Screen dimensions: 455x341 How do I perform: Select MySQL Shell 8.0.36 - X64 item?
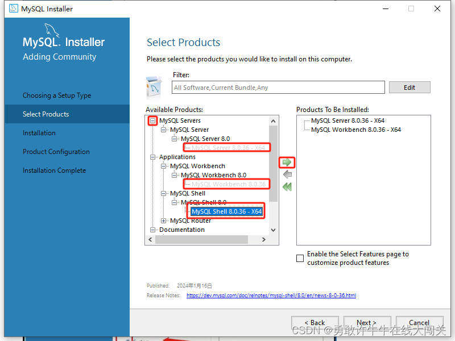[x=226, y=211]
